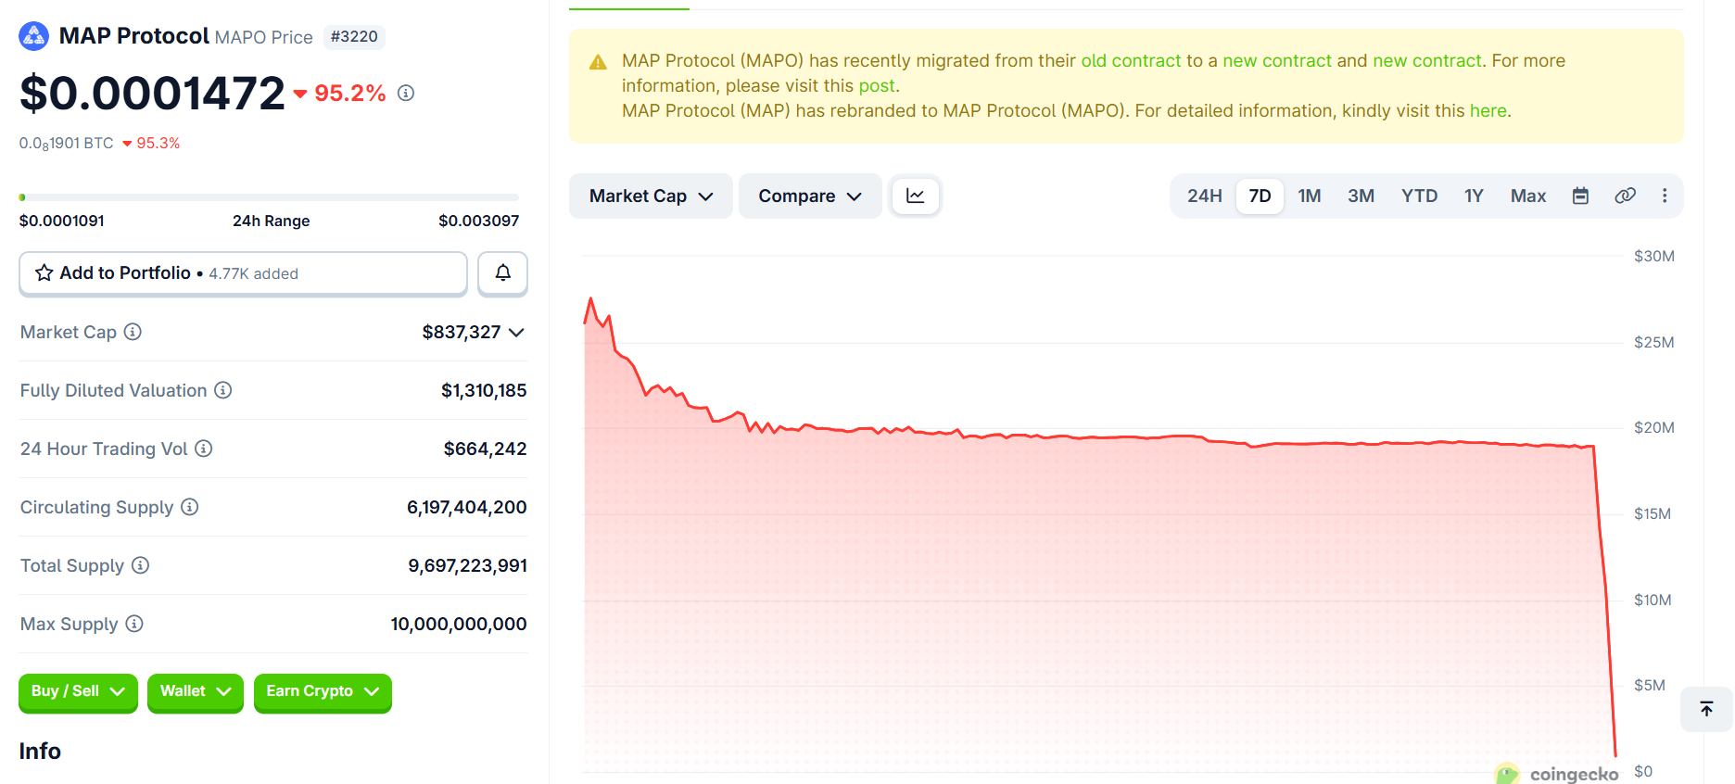The height and width of the screenshot is (784, 1735).
Task: Open the rebrand here link
Action: 1488,110
